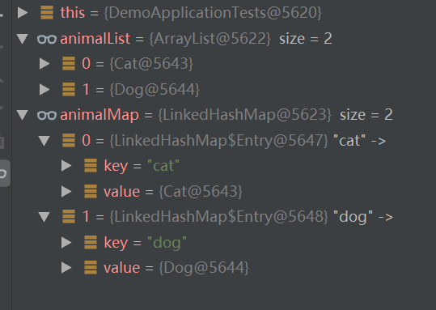Click the highlighted watches button in left sidebar
The image size is (436, 310).
click(4, 173)
